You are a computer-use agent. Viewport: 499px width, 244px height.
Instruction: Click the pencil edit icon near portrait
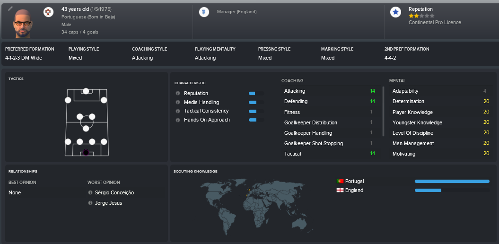[10, 9]
